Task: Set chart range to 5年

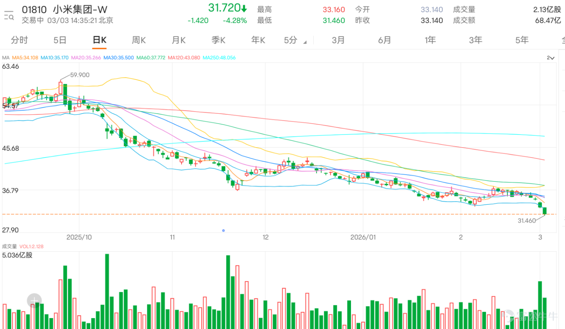Action: pos(522,40)
